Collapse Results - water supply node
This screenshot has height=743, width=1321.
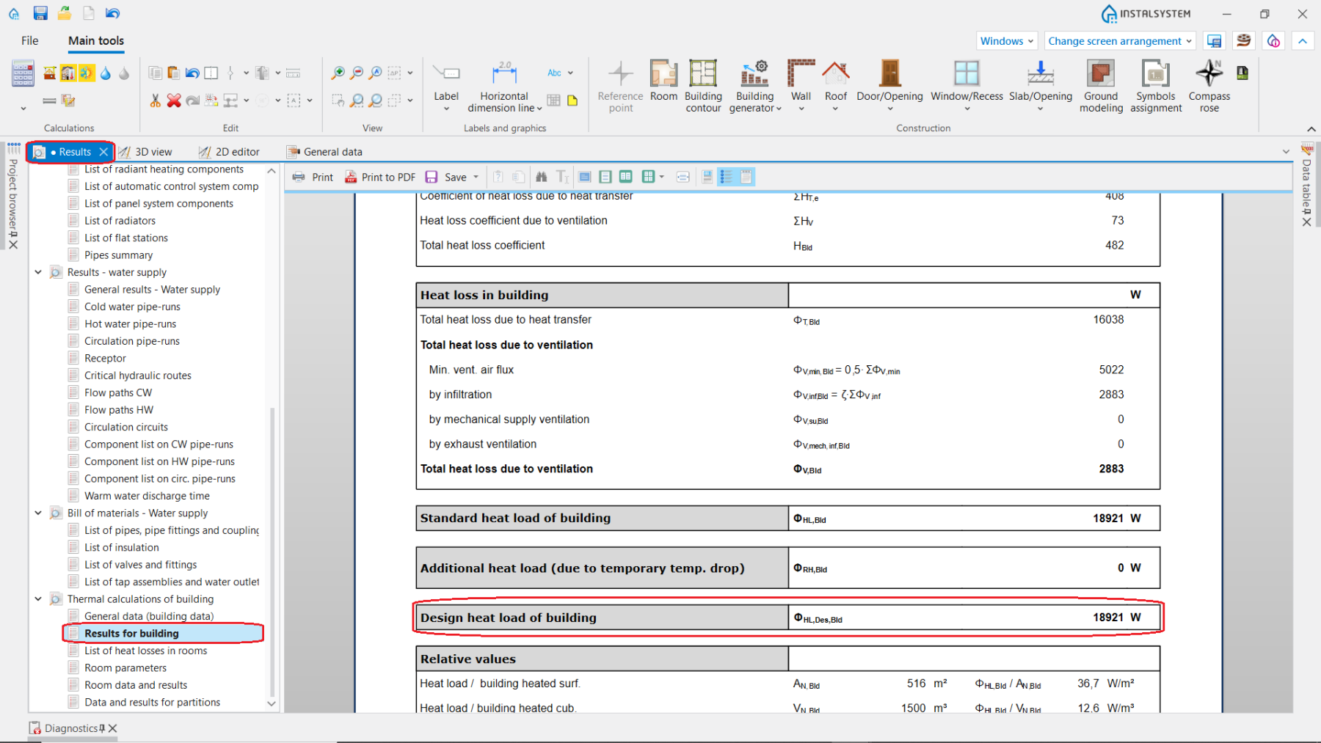pos(38,272)
